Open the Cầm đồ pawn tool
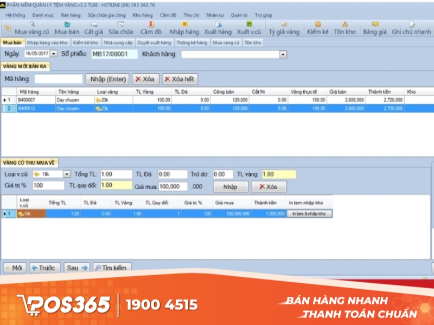This screenshot has width=434, height=325. tap(151, 28)
